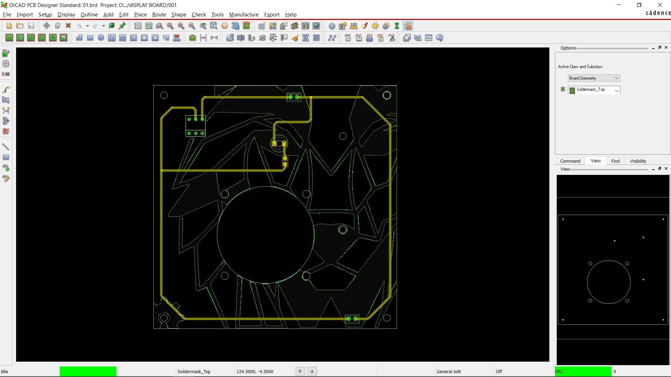Open the Export menu
This screenshot has width=671, height=377.
[x=272, y=15]
